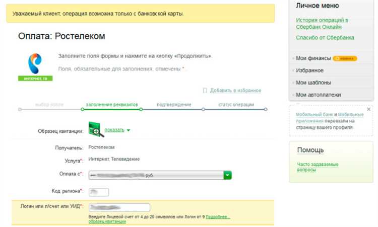This screenshot has height=227, width=378.
Task: Click the star icon beside Добавить в избранное
Action: (x=205, y=90)
